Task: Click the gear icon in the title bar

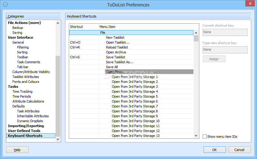Action: pyautogui.click(x=5, y=4)
